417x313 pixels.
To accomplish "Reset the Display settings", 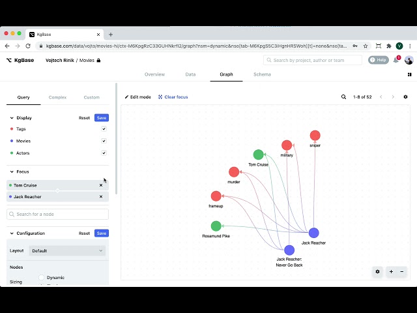I will [84, 118].
